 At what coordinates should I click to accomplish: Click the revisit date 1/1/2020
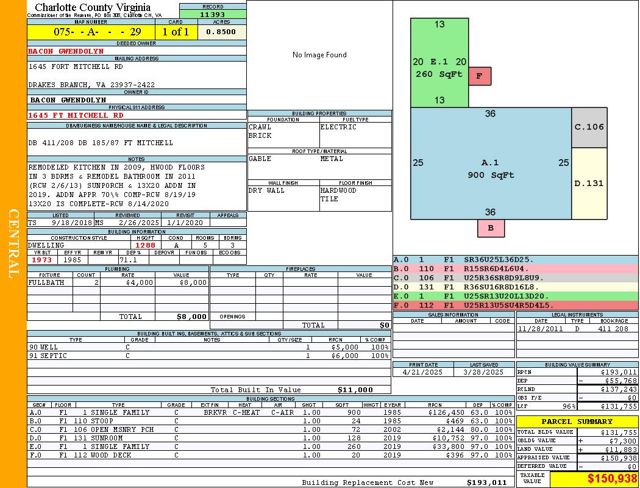coord(185,223)
